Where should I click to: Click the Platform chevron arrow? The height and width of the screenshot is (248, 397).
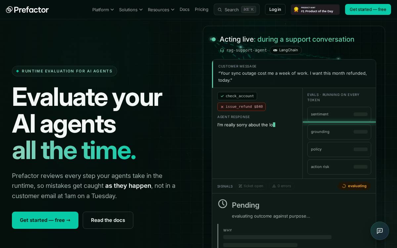pyautogui.click(x=112, y=10)
